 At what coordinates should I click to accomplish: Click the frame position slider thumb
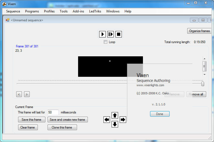coord(203,84)
